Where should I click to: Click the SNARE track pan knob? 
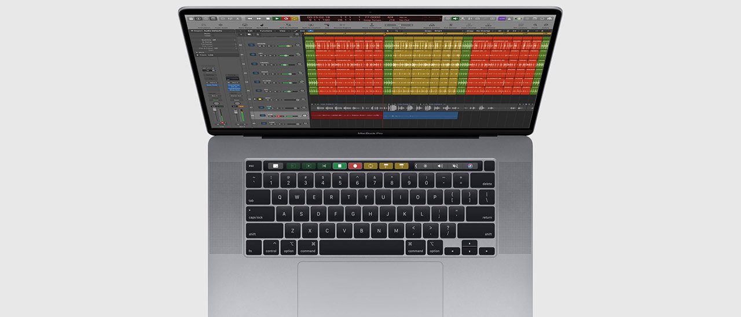[x=298, y=45]
